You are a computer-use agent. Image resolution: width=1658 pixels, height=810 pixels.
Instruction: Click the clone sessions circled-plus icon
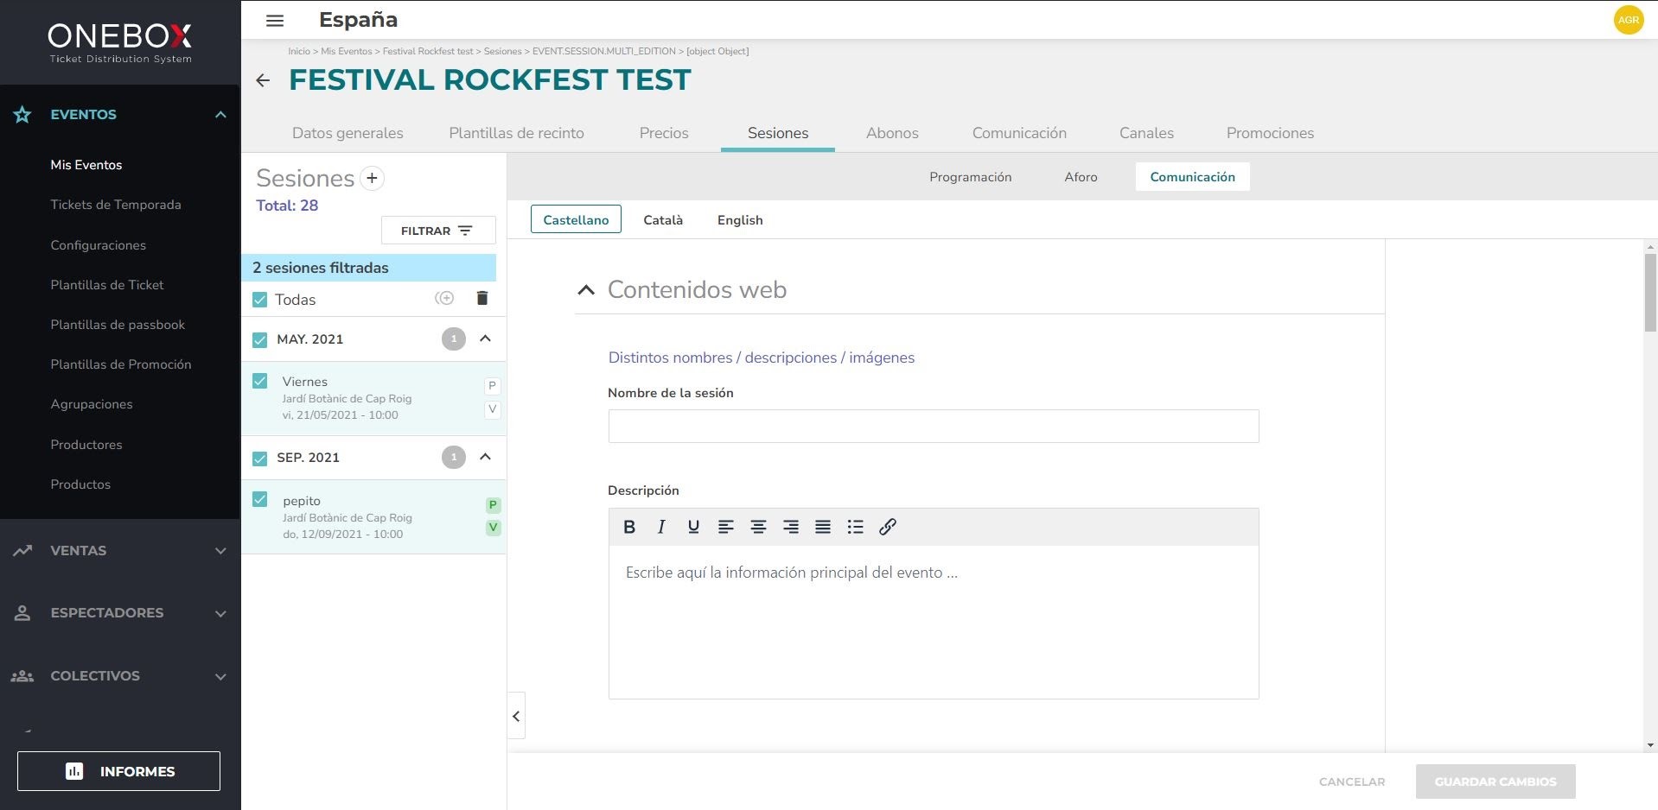(444, 298)
